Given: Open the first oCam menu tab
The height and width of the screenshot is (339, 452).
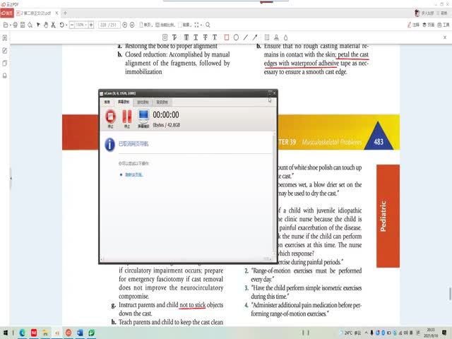Looking at the screenshot, I should pos(107,102).
